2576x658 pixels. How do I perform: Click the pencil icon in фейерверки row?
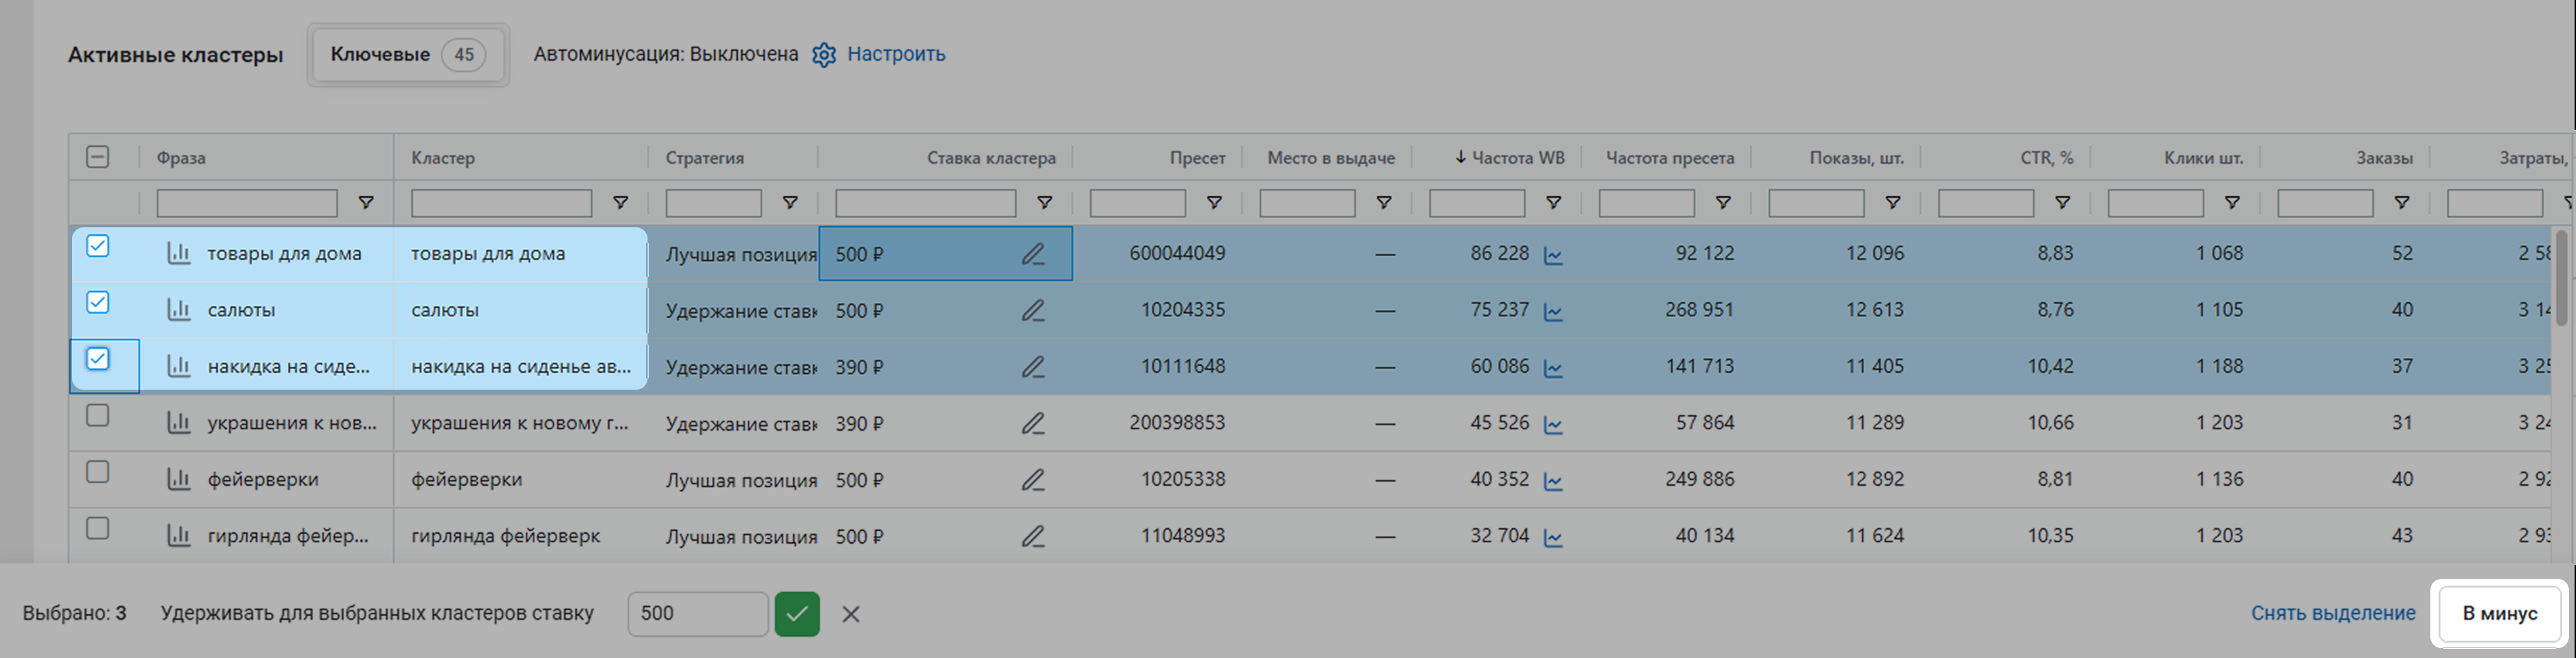1032,480
